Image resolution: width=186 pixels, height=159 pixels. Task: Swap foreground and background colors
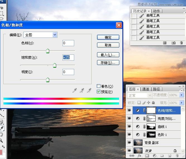[3, 147]
